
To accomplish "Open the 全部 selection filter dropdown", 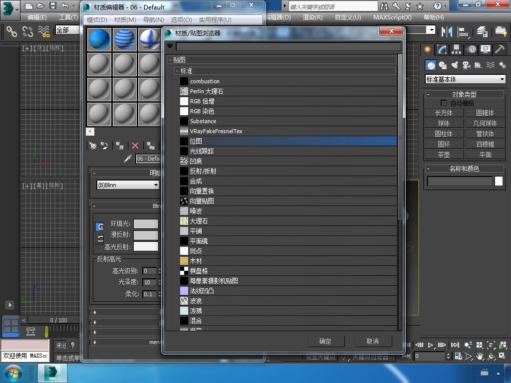I will 67,30.
